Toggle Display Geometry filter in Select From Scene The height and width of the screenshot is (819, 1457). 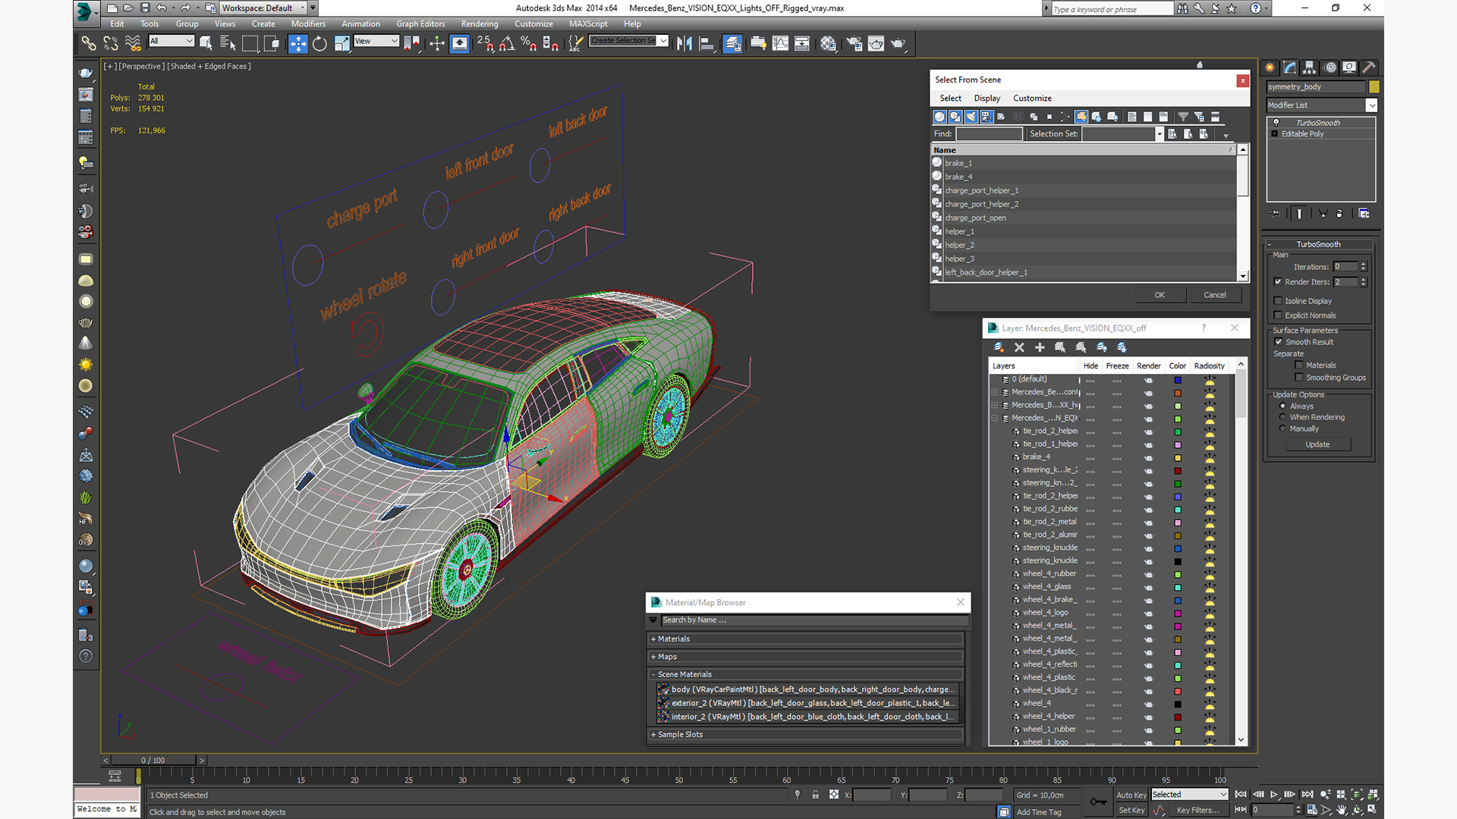pyautogui.click(x=939, y=117)
